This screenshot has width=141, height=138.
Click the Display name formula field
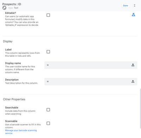pyautogui.click(x=91, y=65)
